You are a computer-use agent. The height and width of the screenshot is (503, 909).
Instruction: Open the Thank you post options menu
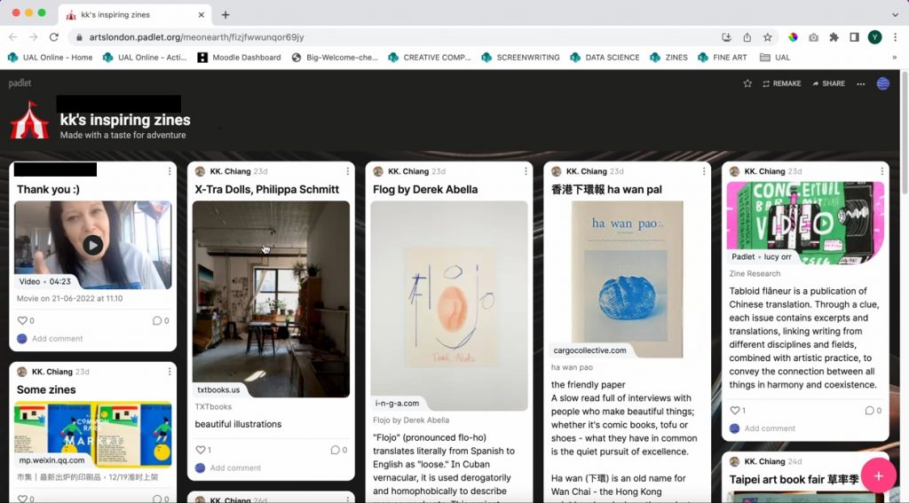[x=170, y=171]
